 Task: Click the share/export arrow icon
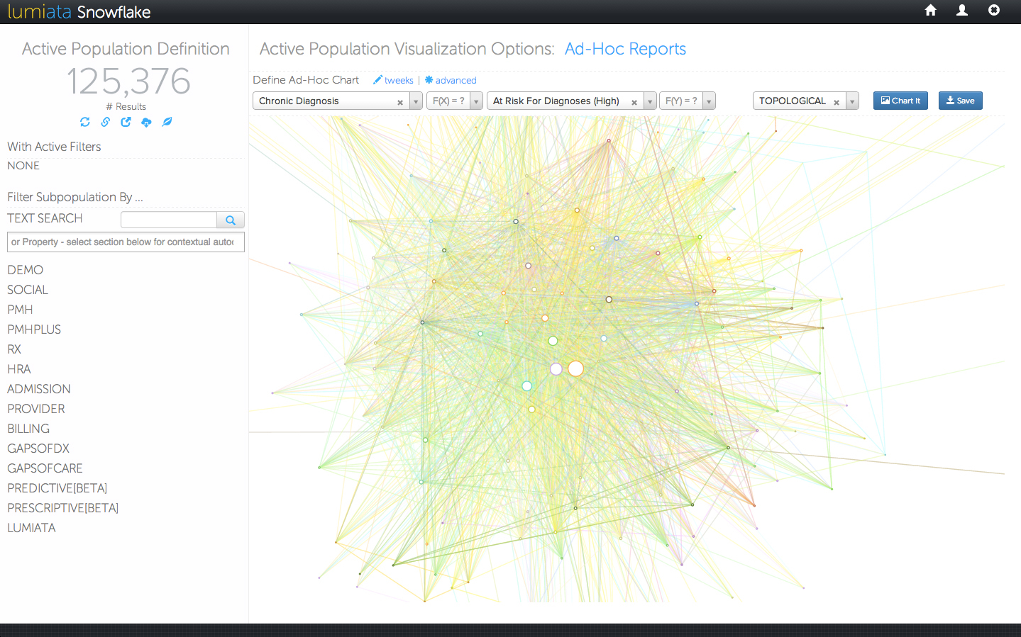[126, 122]
